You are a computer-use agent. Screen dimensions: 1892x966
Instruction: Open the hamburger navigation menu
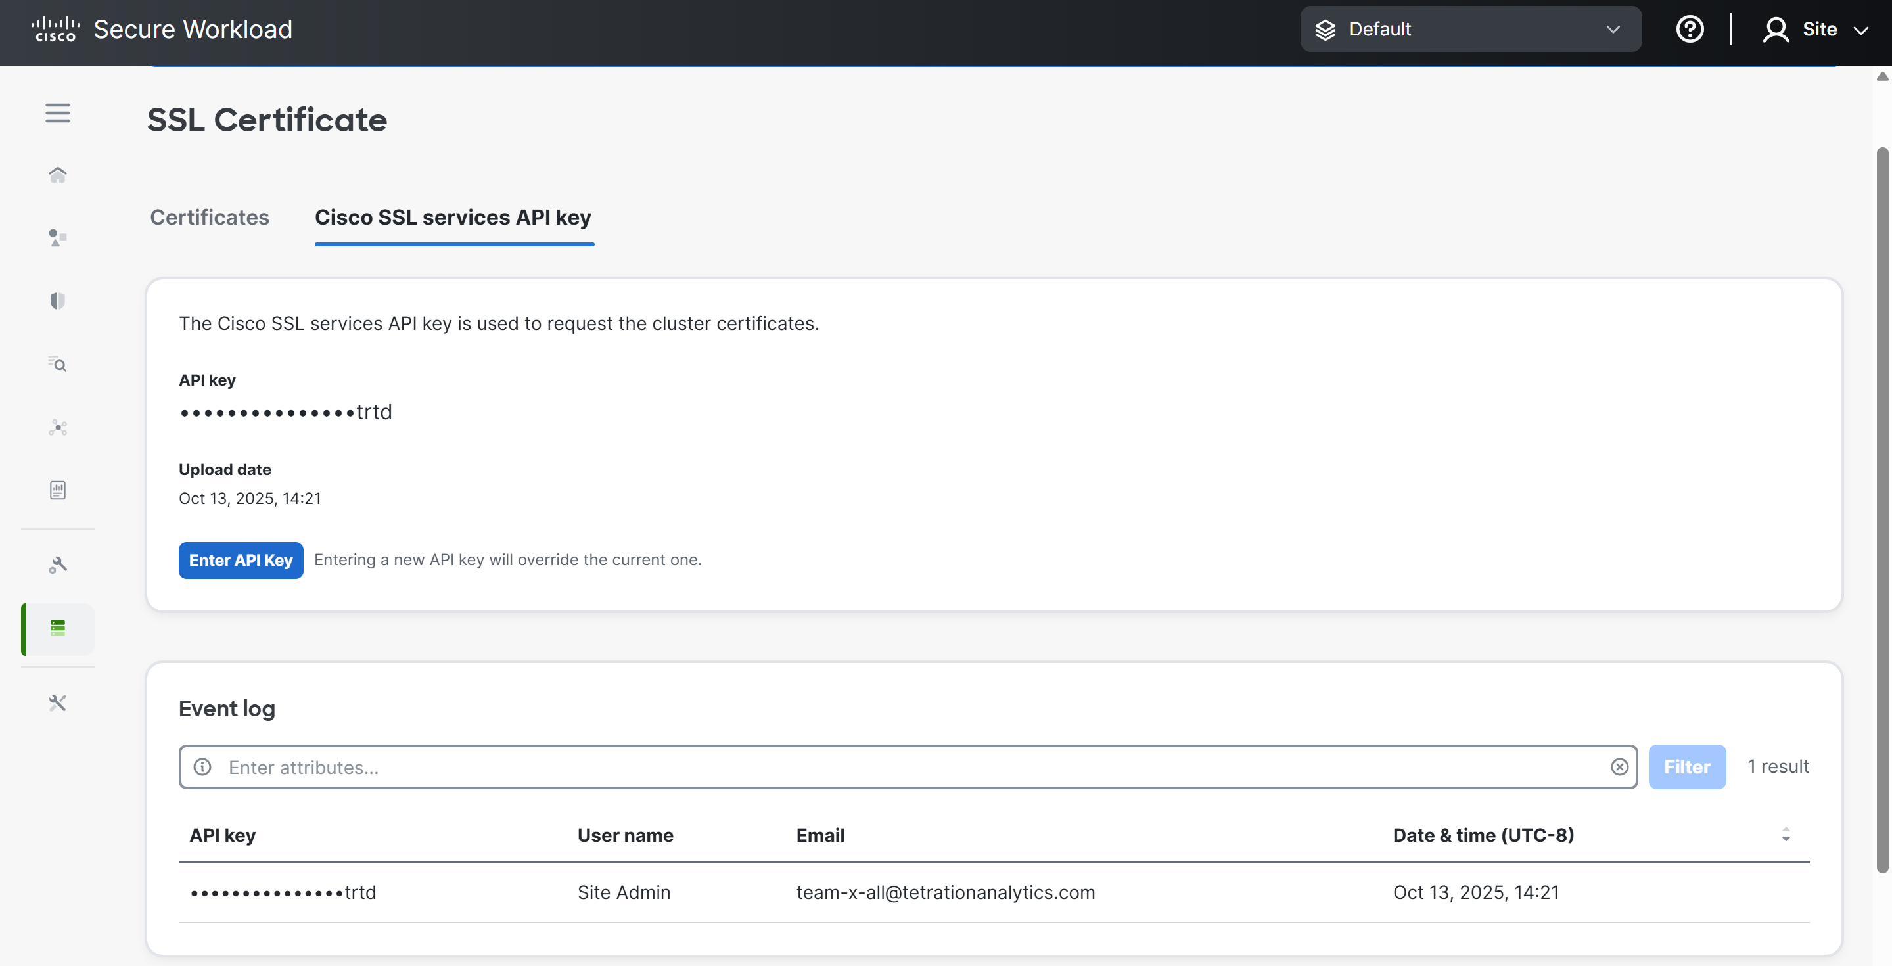(57, 113)
